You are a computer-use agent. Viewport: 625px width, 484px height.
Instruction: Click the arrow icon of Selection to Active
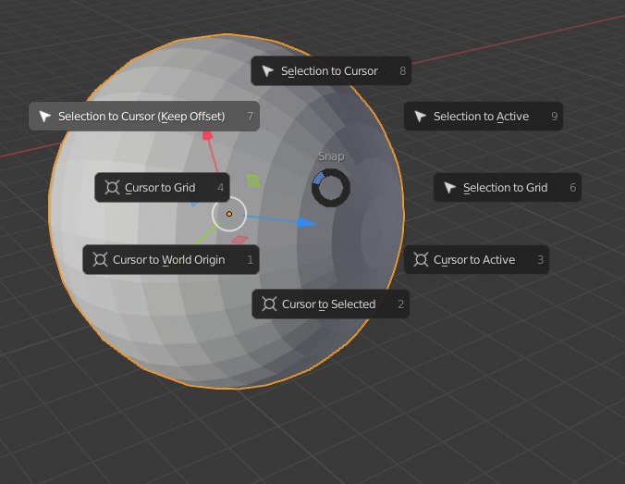coord(420,116)
